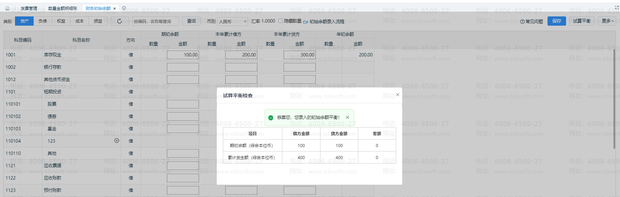Close the 试算平衡检查 dialog

click(x=397, y=95)
